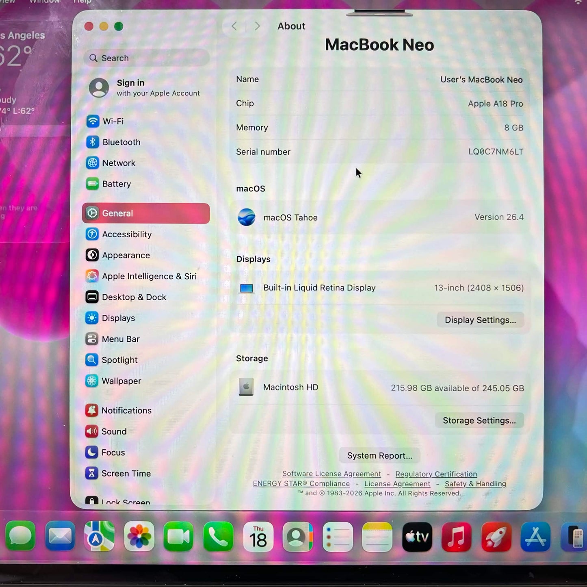The height and width of the screenshot is (587, 587).
Task: Go back with the left chevron
Action: pyautogui.click(x=234, y=26)
